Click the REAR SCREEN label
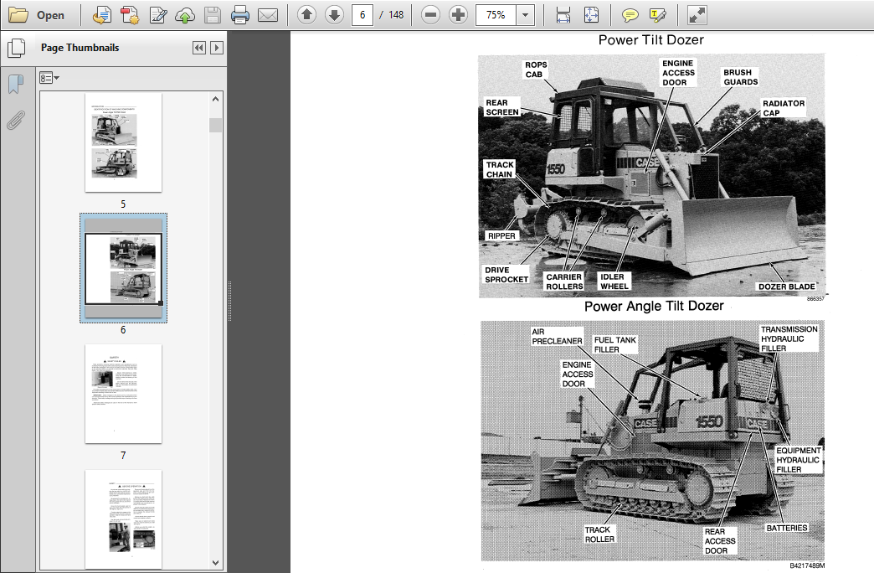874x573 pixels. click(501, 107)
